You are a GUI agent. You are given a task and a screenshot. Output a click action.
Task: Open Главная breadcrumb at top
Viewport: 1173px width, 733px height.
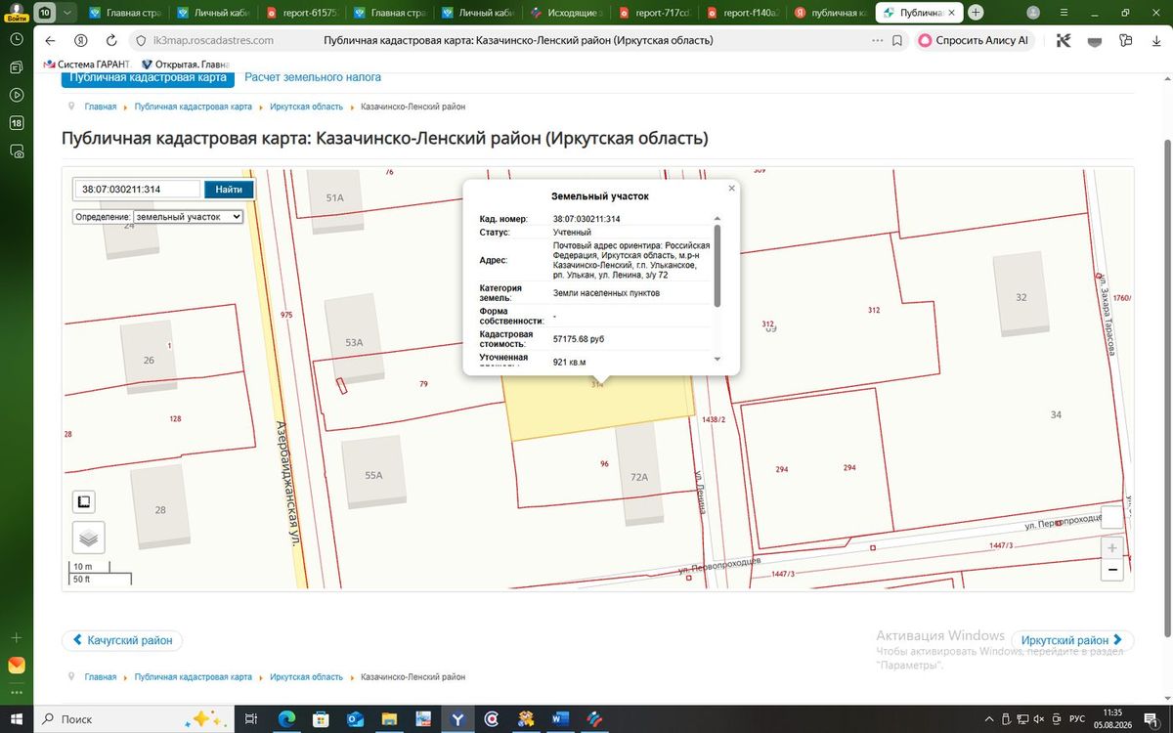[x=101, y=107]
